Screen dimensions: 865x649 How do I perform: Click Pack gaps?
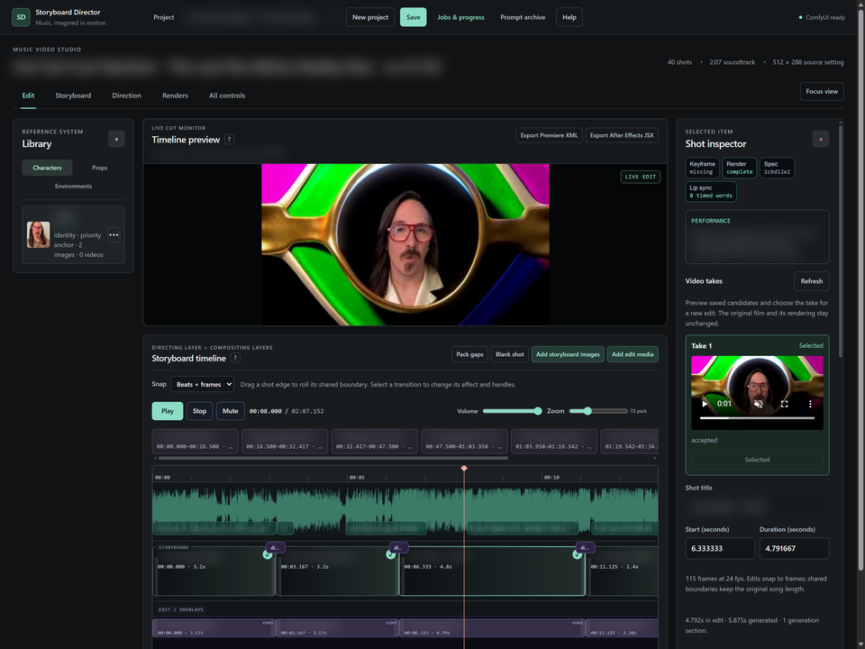click(x=469, y=354)
